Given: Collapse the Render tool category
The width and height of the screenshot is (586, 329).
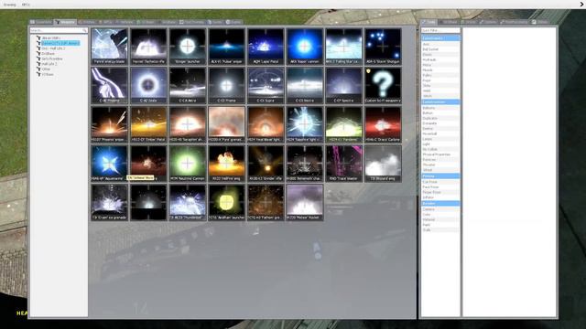Looking at the screenshot, I should (x=440, y=203).
